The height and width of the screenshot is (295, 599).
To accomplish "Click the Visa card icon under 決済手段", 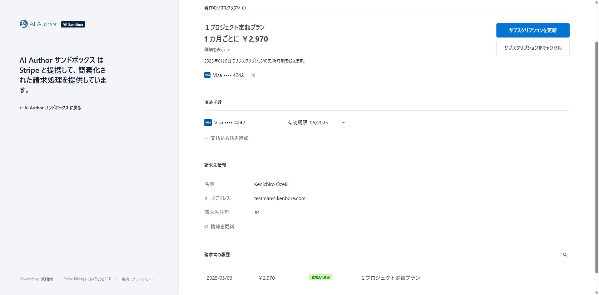I will coord(208,122).
